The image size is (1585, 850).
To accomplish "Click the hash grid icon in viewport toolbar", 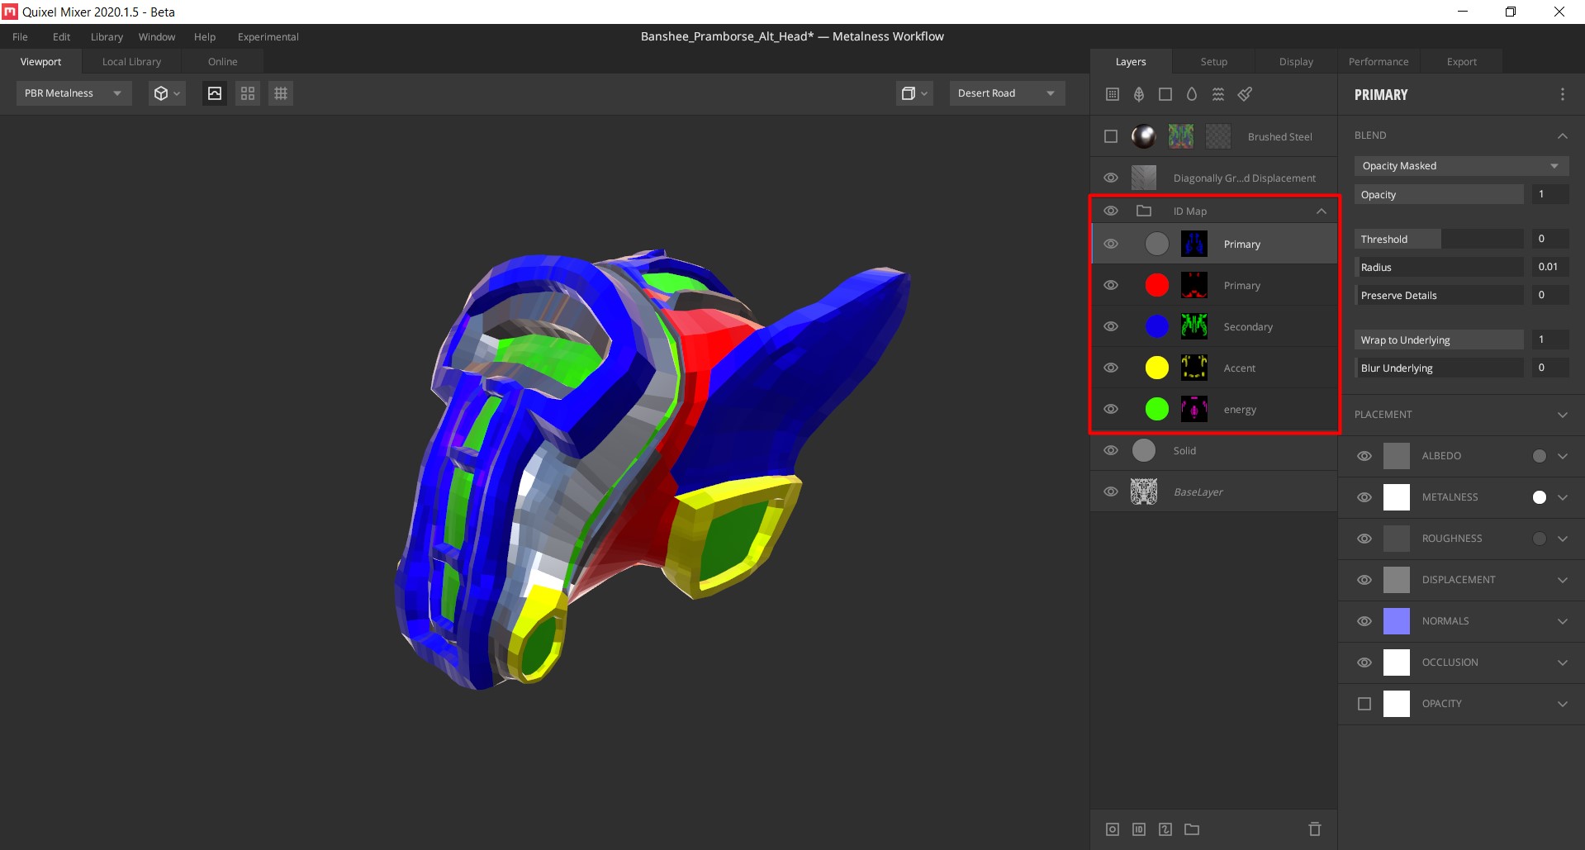I will 281,93.
